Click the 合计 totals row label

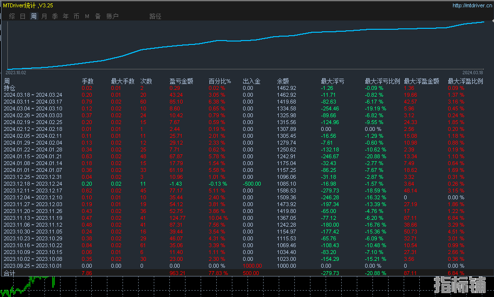coord(10,273)
